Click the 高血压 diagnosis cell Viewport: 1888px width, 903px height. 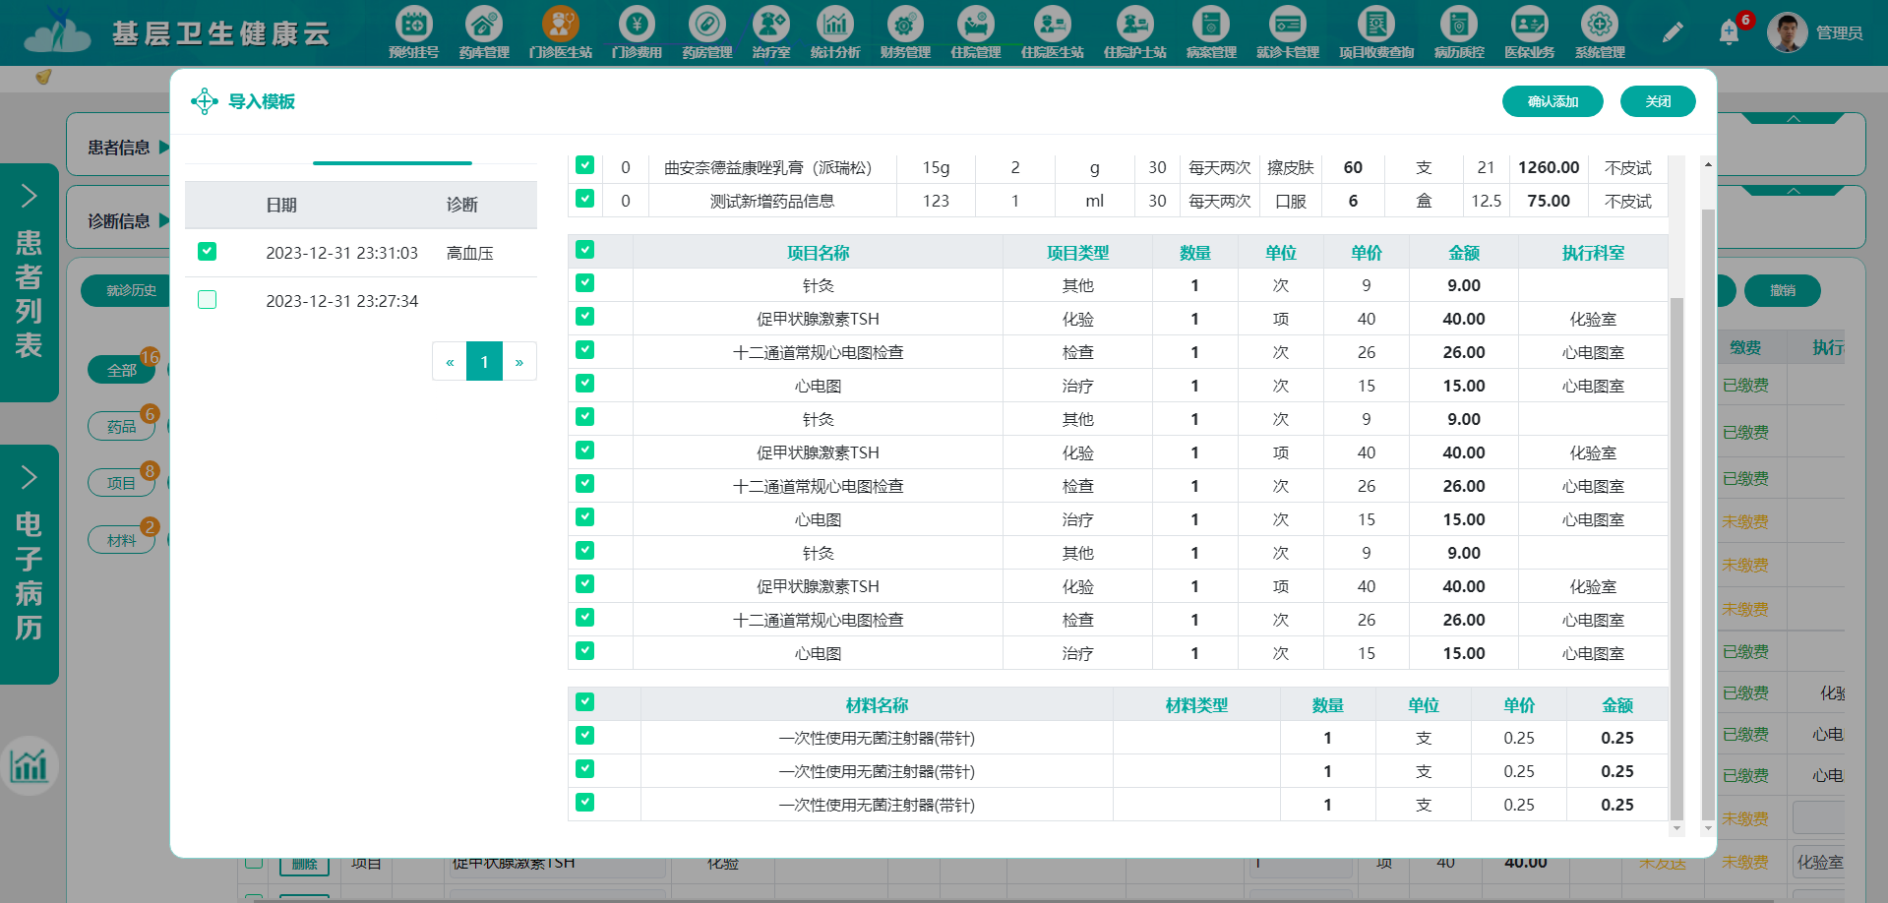(470, 253)
